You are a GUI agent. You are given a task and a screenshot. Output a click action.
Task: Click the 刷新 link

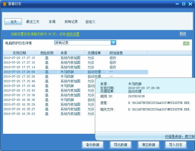[x=183, y=34]
